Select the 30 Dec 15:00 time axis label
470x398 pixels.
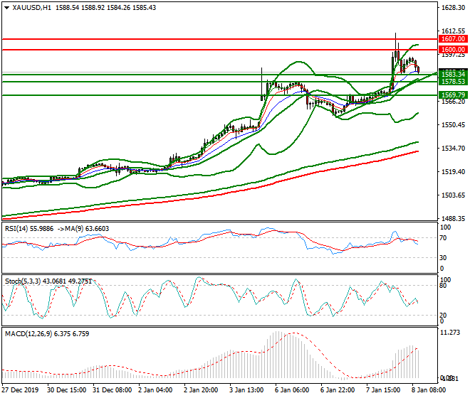point(66,390)
